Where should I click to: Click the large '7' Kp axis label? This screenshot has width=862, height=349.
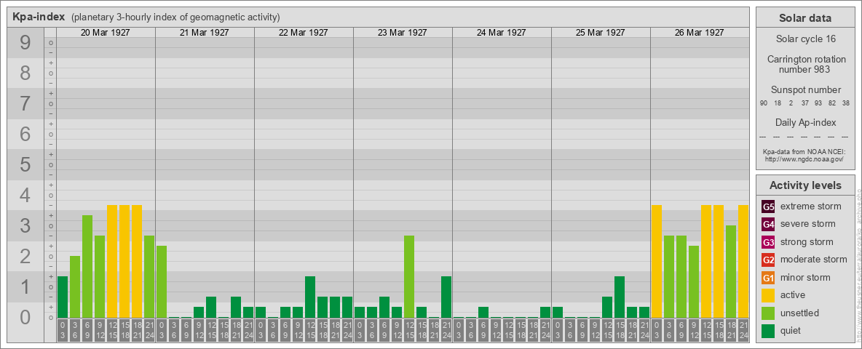[x=25, y=104]
